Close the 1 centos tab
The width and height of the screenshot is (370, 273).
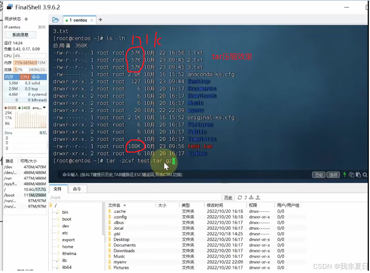[92, 20]
